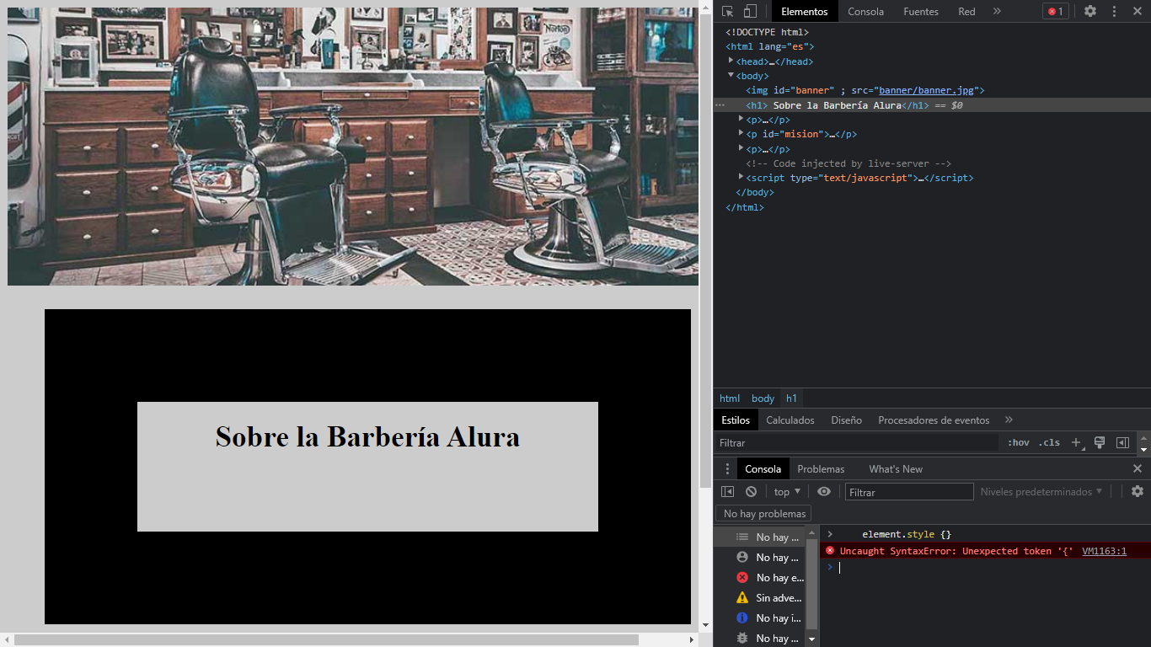1151x647 pixels.
Task: Select the <!DOCTYPE html> line
Action: [x=767, y=32]
